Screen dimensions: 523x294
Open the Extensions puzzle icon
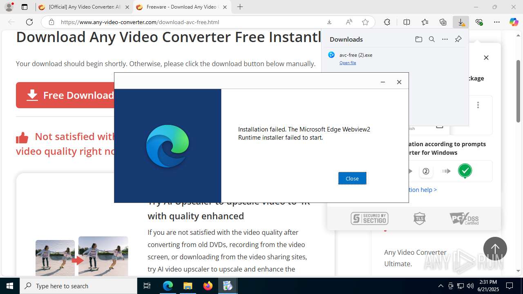tap(387, 22)
